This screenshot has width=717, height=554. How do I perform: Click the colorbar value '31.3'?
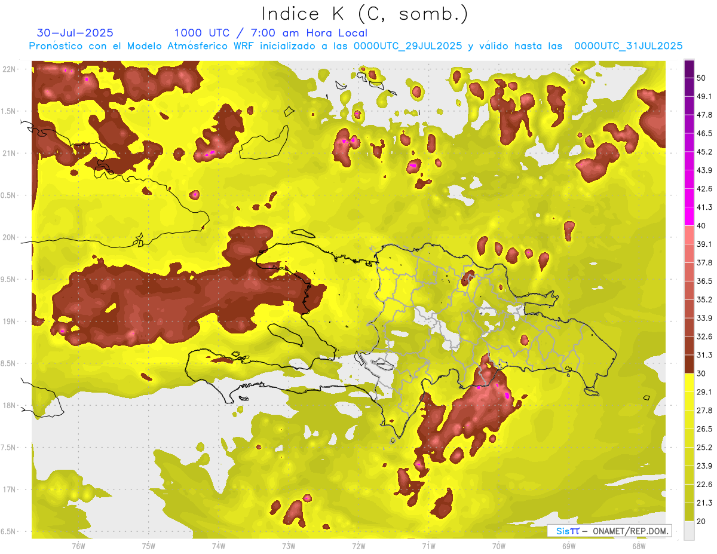click(x=704, y=355)
